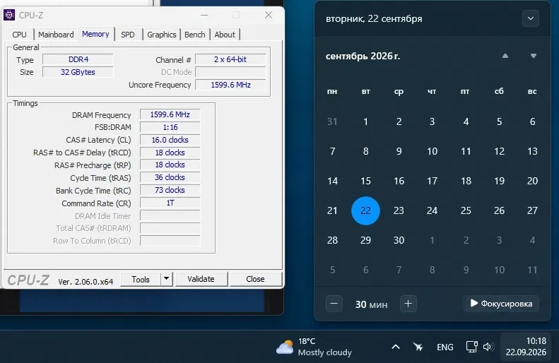Viewport: 559px width, 363px height.
Task: Click the taskbar clock showing 10:18
Action: (526, 347)
